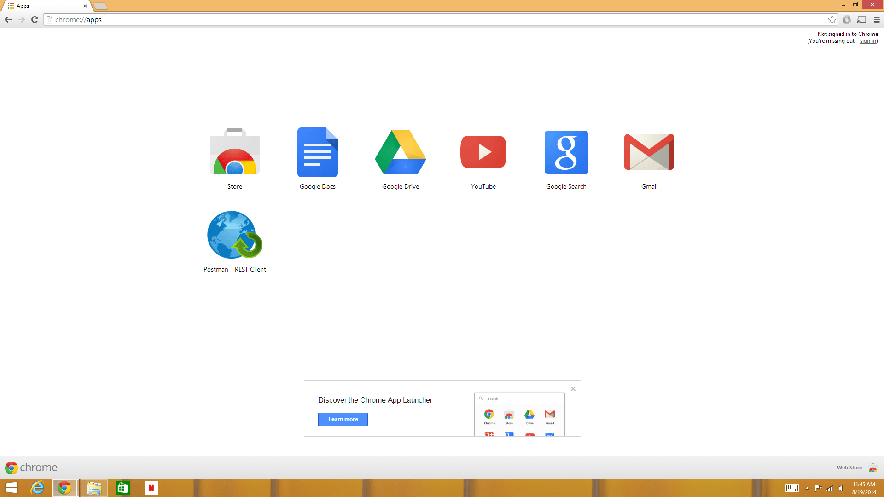Open the Chrome Web Store app
The width and height of the screenshot is (884, 497).
click(235, 152)
